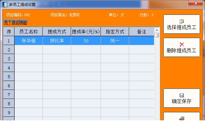Viewport: 205px width, 125px height.
Task: Click the 提成率 cell in row 4
Action: [86, 68]
